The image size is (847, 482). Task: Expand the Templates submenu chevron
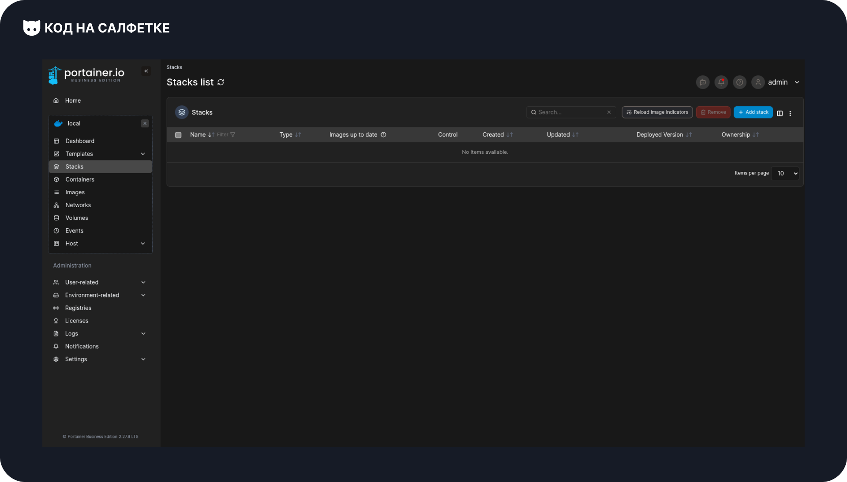tap(143, 154)
